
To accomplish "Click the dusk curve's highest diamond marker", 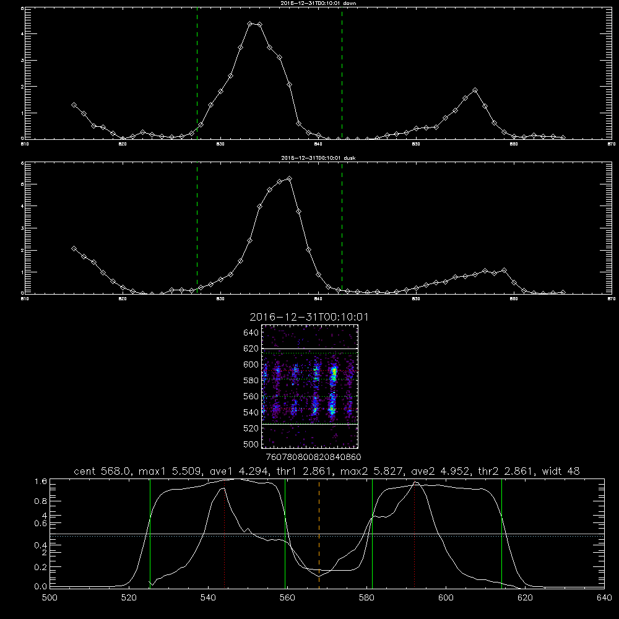I will coord(289,179).
